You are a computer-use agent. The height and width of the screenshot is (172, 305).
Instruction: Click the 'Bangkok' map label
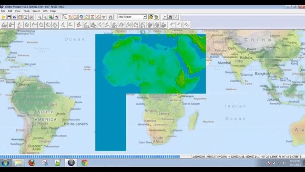263,74
